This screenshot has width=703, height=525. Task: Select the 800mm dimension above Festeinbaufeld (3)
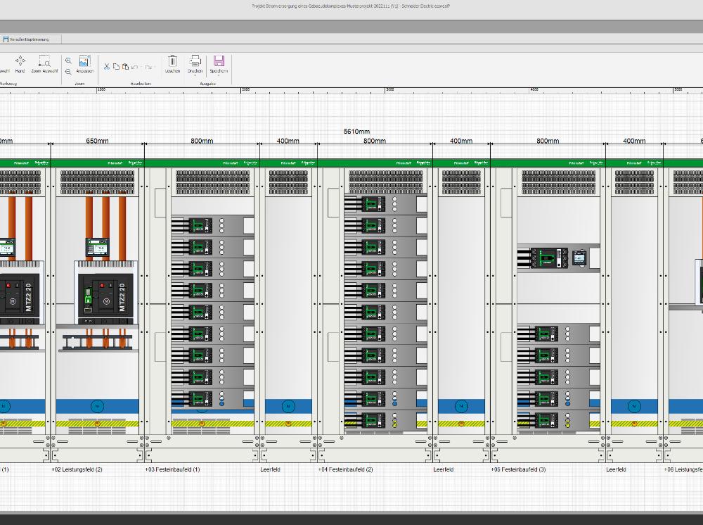pos(548,141)
